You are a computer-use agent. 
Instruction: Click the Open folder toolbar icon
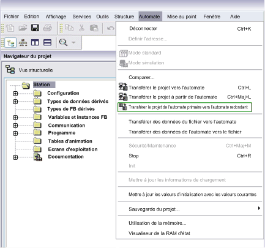[x=23, y=28]
